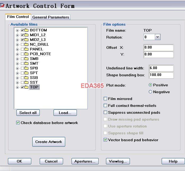
Task: Select Positive plot mode
Action: click(150, 85)
